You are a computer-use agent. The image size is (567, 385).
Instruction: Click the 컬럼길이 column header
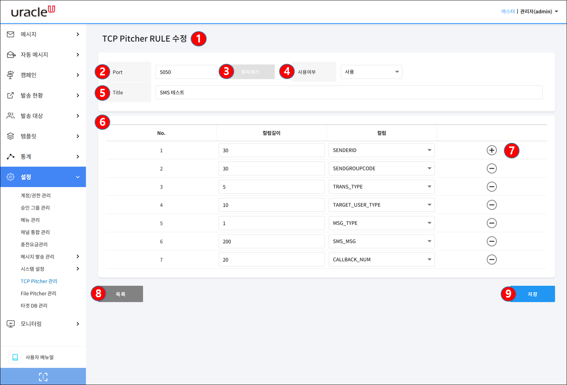pyautogui.click(x=272, y=133)
